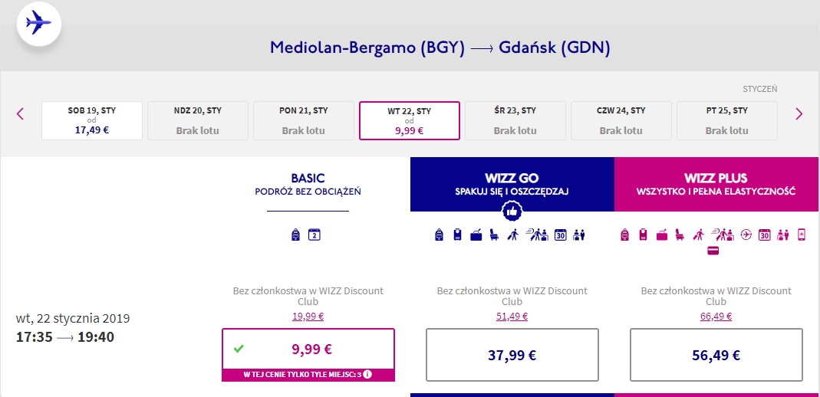The image size is (820, 397).
Task: Select the WIZZ Plus 56,49 € fare
Action: coord(716,355)
